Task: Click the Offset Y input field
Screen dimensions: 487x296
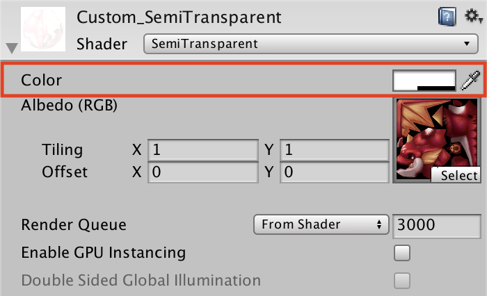Action: (x=333, y=172)
